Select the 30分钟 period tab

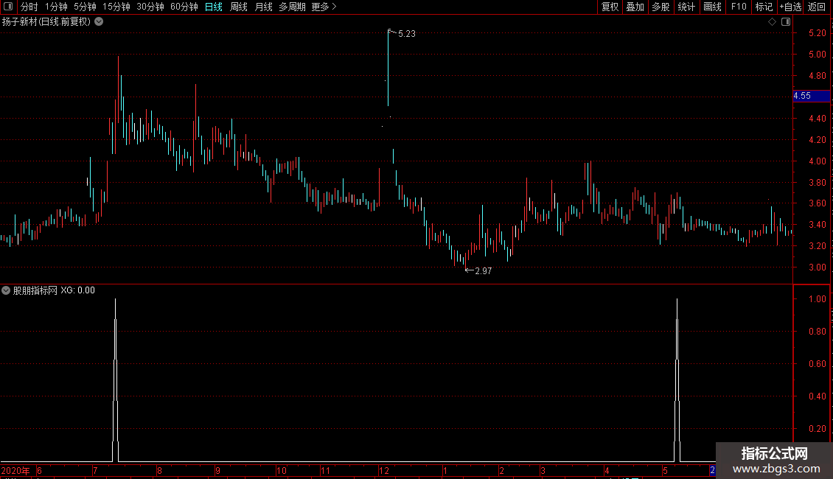click(x=150, y=7)
